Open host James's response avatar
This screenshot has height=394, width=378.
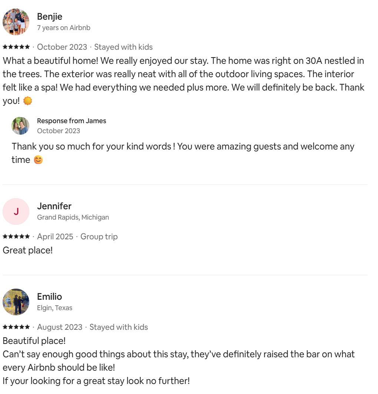[x=20, y=126]
